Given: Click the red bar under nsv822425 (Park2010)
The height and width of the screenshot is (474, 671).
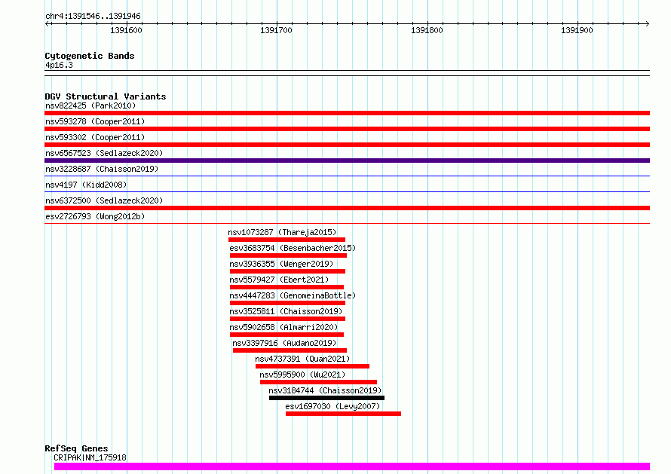Looking at the screenshot, I should (347, 113).
